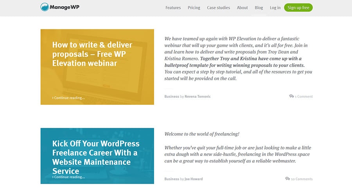Image resolution: width=352 pixels, height=188 pixels.
Task: Open the proposals webinar post title
Action: (x=92, y=54)
